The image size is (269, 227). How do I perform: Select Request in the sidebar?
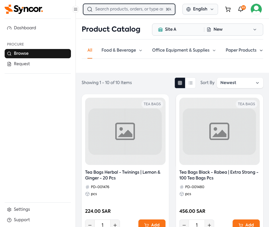click(x=22, y=63)
